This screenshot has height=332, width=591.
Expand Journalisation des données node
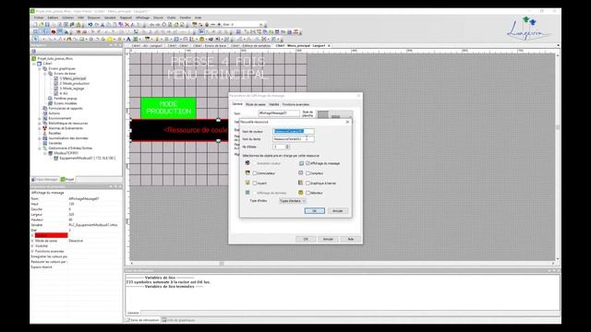point(40,138)
